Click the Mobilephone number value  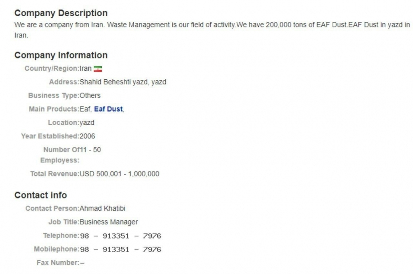[120, 250]
